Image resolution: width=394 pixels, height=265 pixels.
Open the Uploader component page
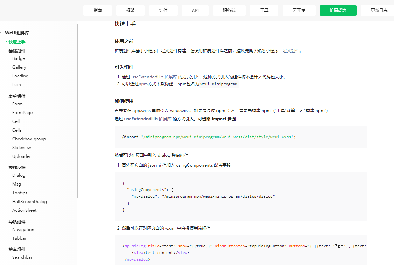[x=21, y=156]
